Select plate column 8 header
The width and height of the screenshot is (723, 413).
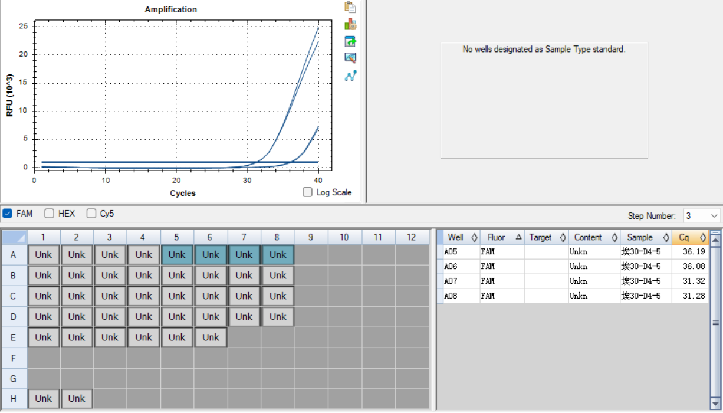point(278,237)
